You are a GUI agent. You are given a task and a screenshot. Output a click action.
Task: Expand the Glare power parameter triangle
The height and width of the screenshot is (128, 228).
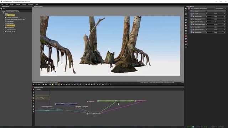pos(193,19)
